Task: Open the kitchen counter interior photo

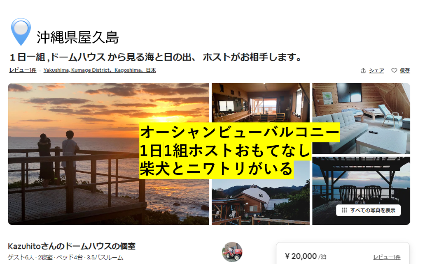Action: [260, 103]
